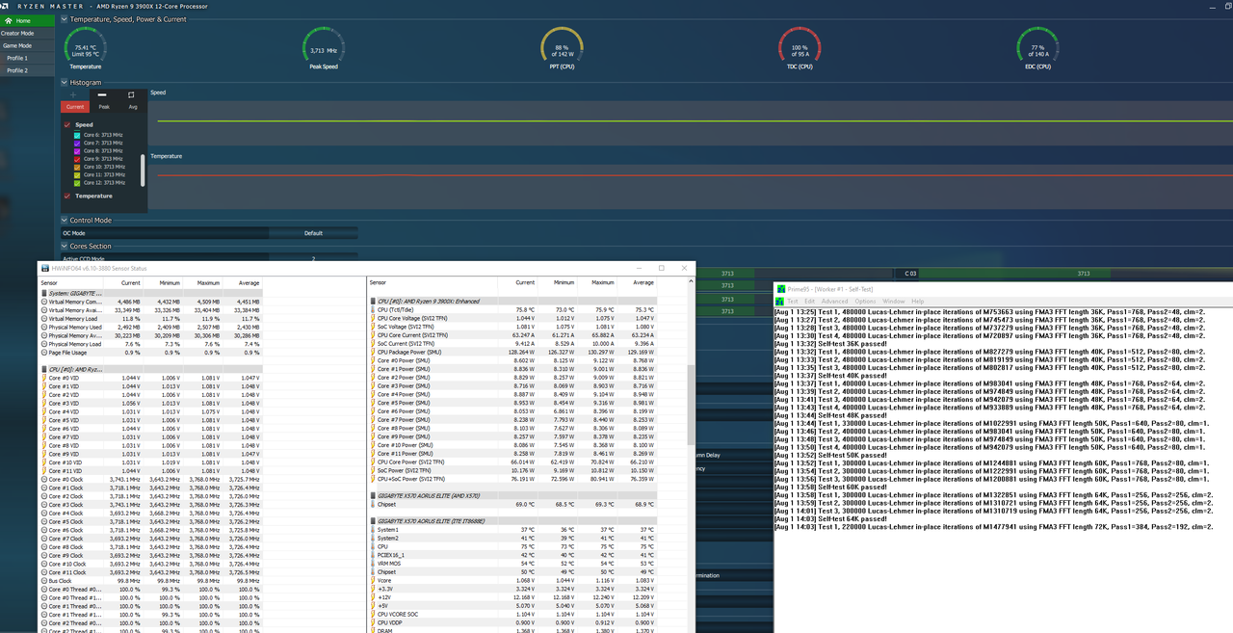Click the Core #0 VID lightning icon
Viewport: 1233px width, 633px height.
pos(44,378)
